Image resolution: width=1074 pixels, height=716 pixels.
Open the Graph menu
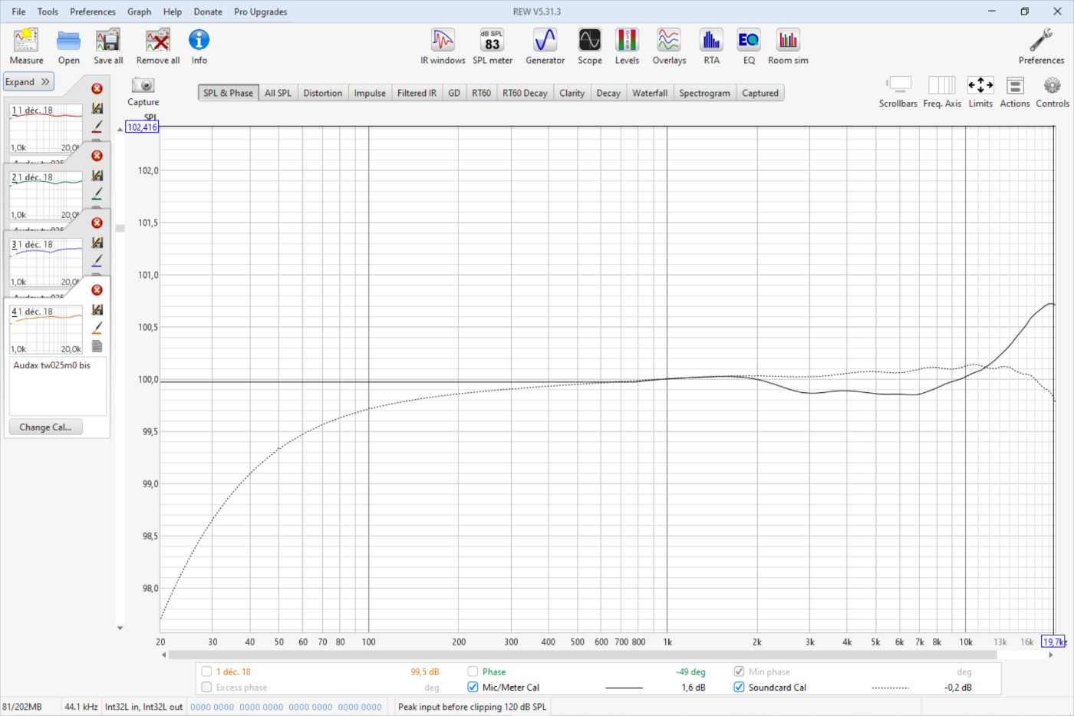pos(139,12)
